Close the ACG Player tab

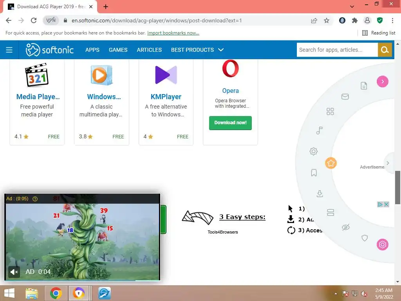click(x=91, y=7)
